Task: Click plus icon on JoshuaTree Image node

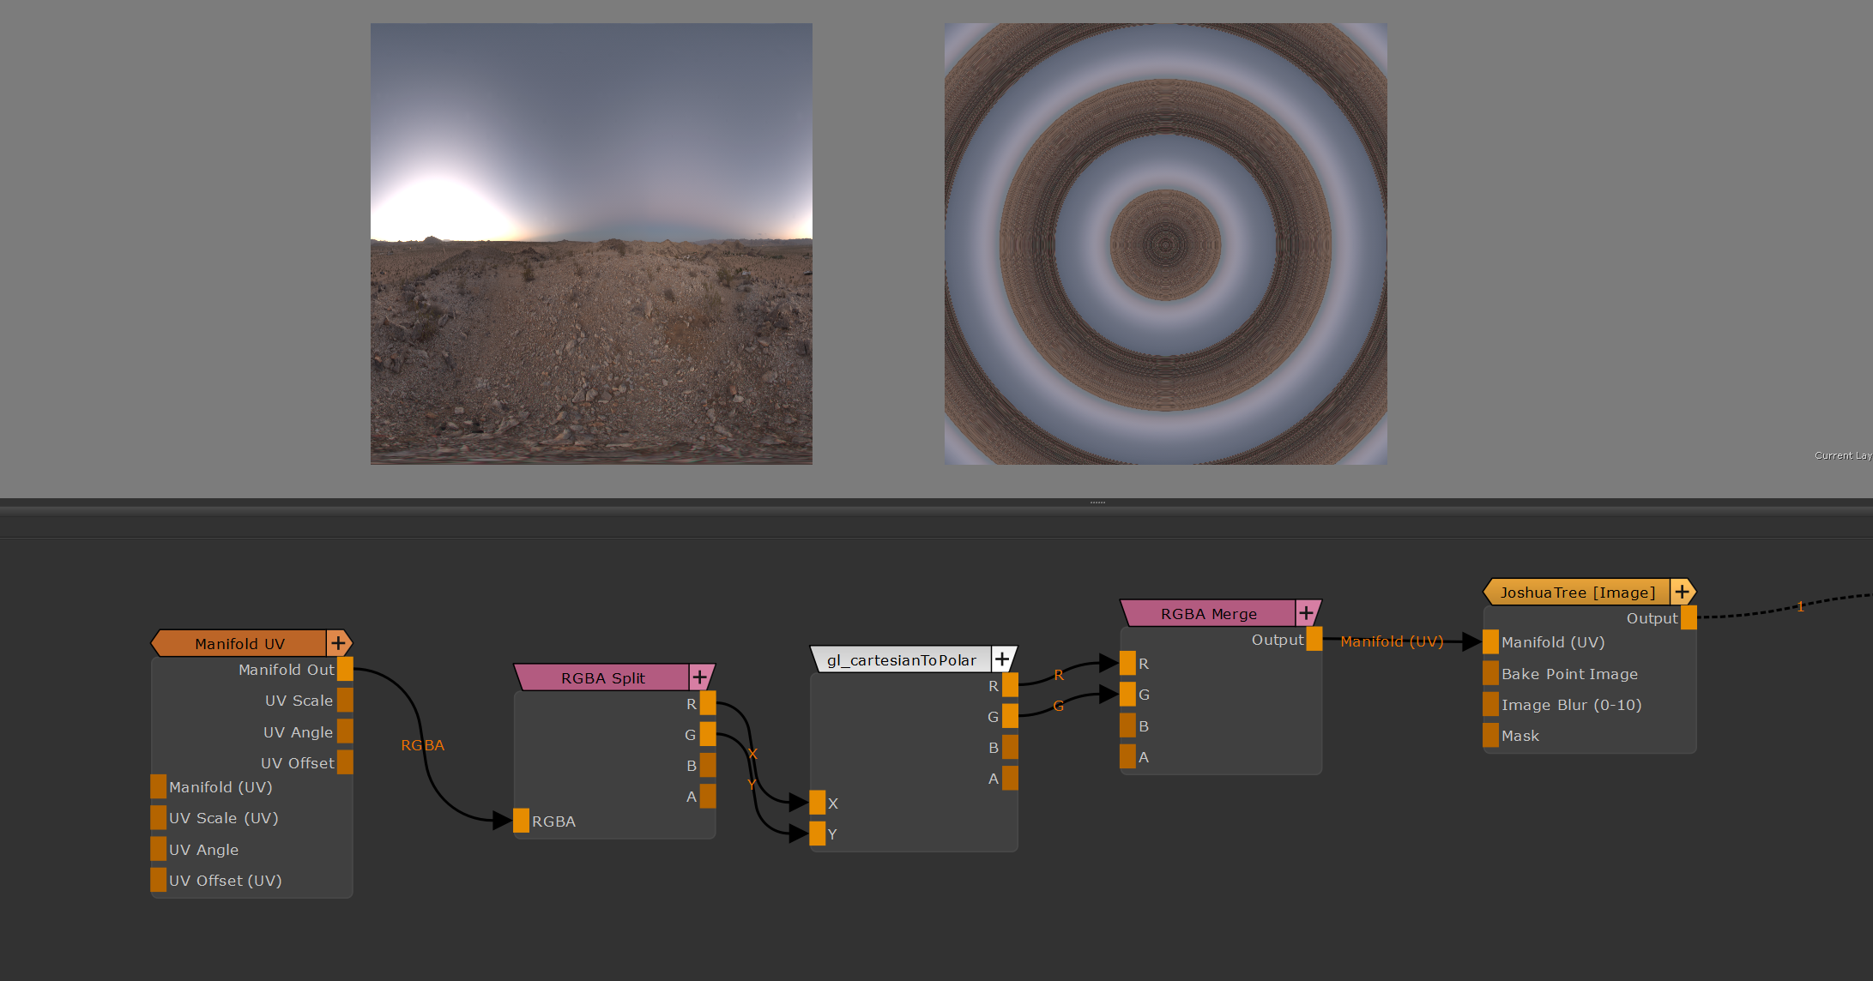Action: (1682, 592)
